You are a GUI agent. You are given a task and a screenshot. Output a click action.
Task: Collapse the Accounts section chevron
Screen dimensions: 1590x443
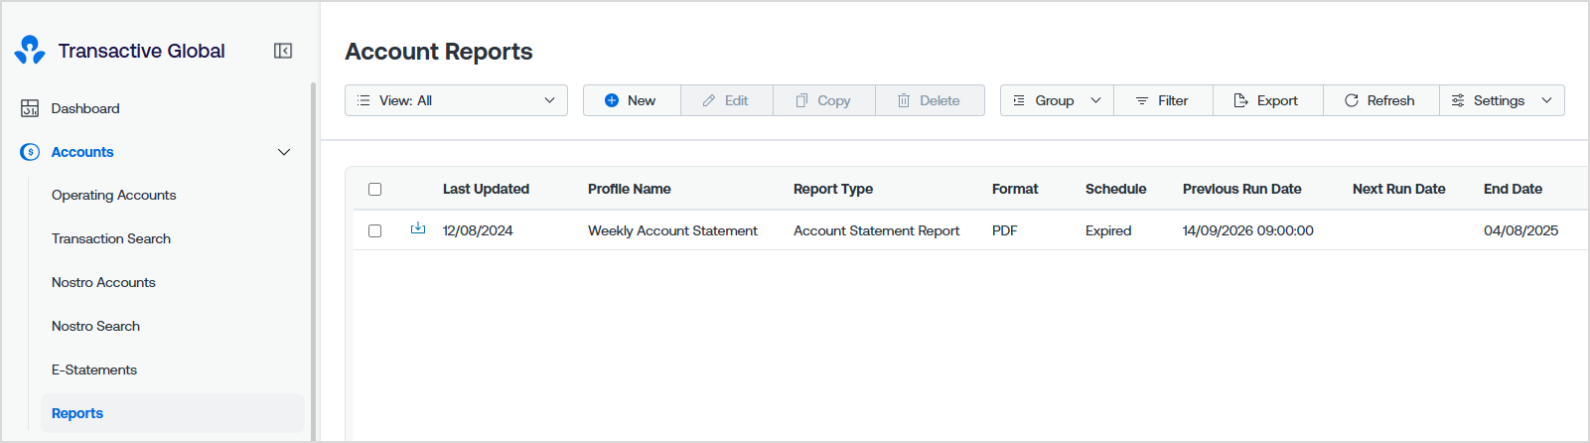tap(284, 152)
